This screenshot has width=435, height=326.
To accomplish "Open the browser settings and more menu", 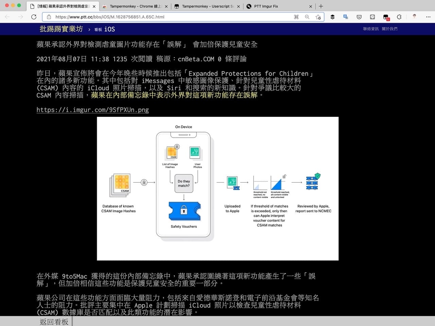I will (428, 17).
